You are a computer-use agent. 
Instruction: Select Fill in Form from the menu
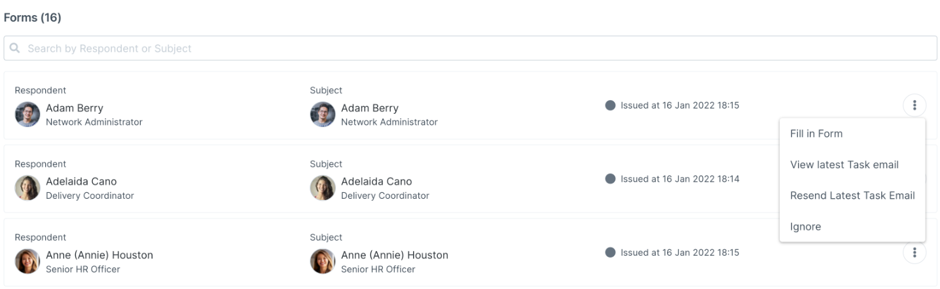816,133
